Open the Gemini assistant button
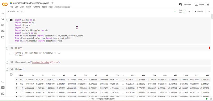This screenshot has width=213, height=101. coord(199,12)
